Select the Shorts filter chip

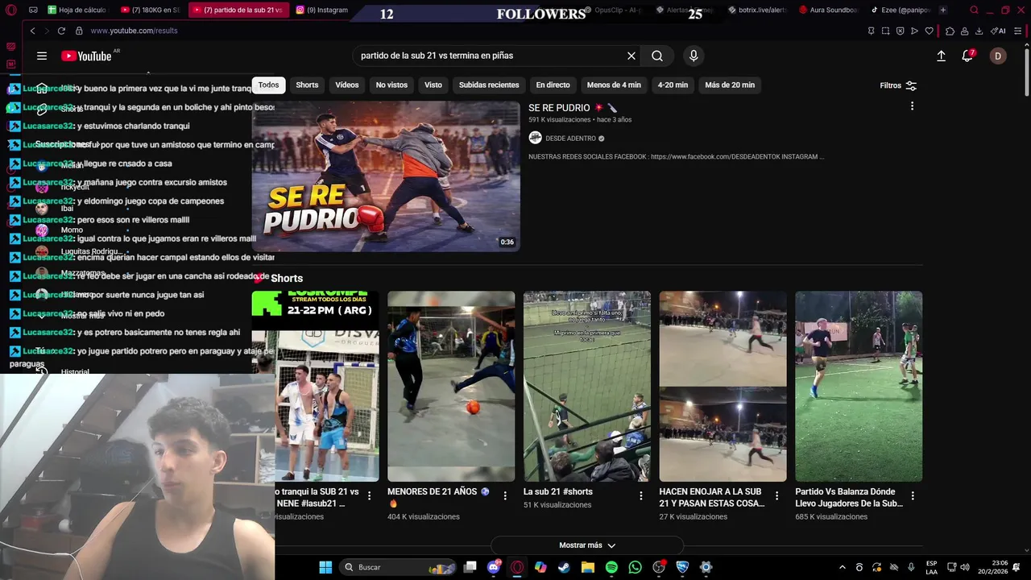click(307, 85)
